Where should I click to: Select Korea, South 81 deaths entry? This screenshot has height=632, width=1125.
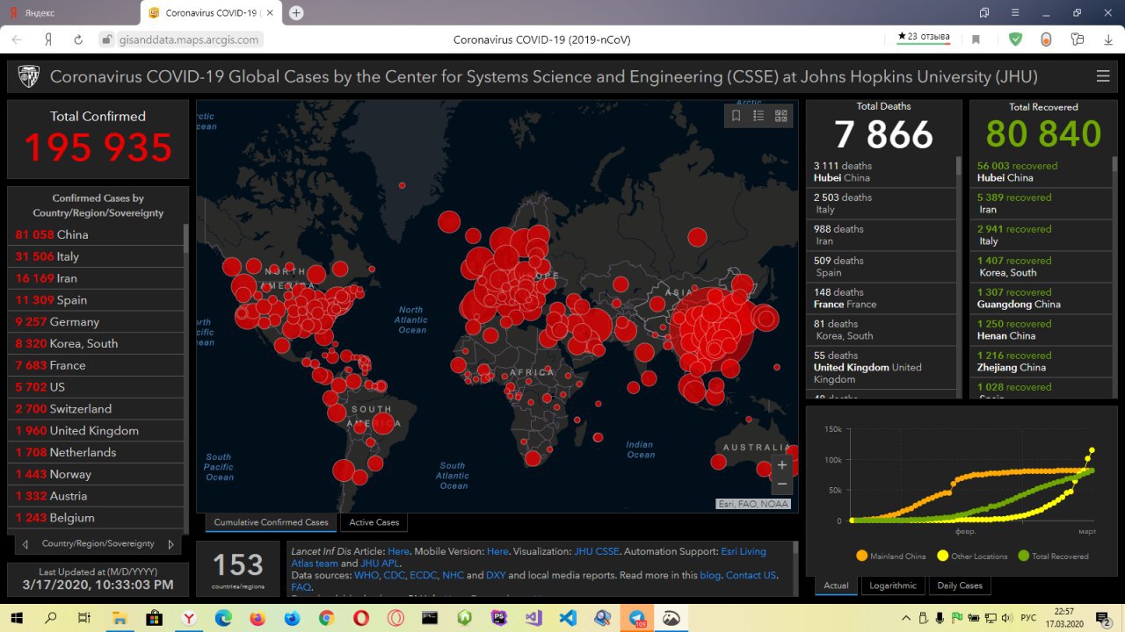[x=882, y=330]
